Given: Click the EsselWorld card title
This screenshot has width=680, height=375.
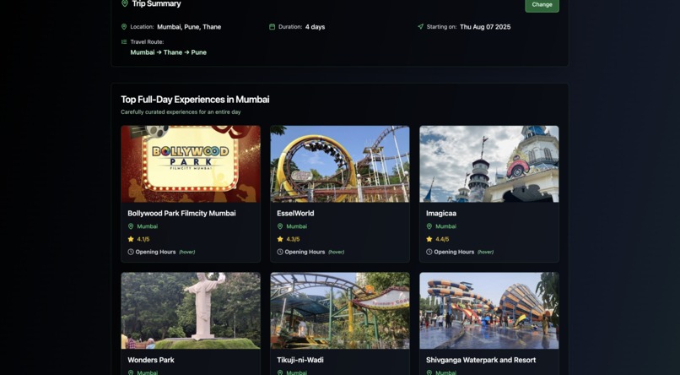Looking at the screenshot, I should click(295, 214).
